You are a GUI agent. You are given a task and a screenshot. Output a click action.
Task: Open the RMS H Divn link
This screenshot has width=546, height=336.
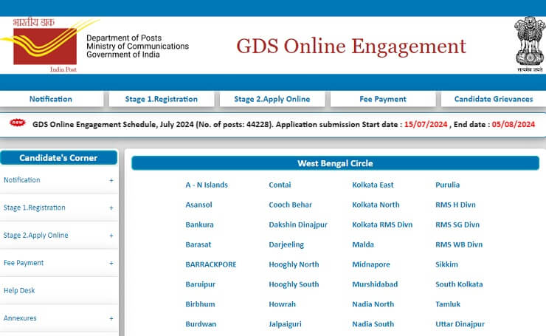click(x=455, y=205)
